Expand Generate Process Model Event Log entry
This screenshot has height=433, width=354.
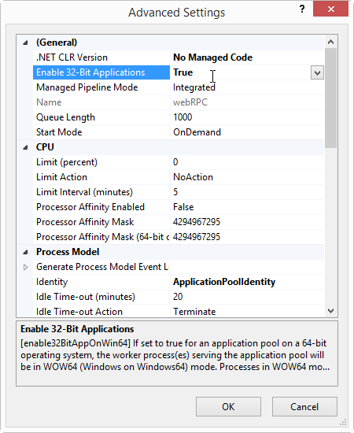pos(25,267)
